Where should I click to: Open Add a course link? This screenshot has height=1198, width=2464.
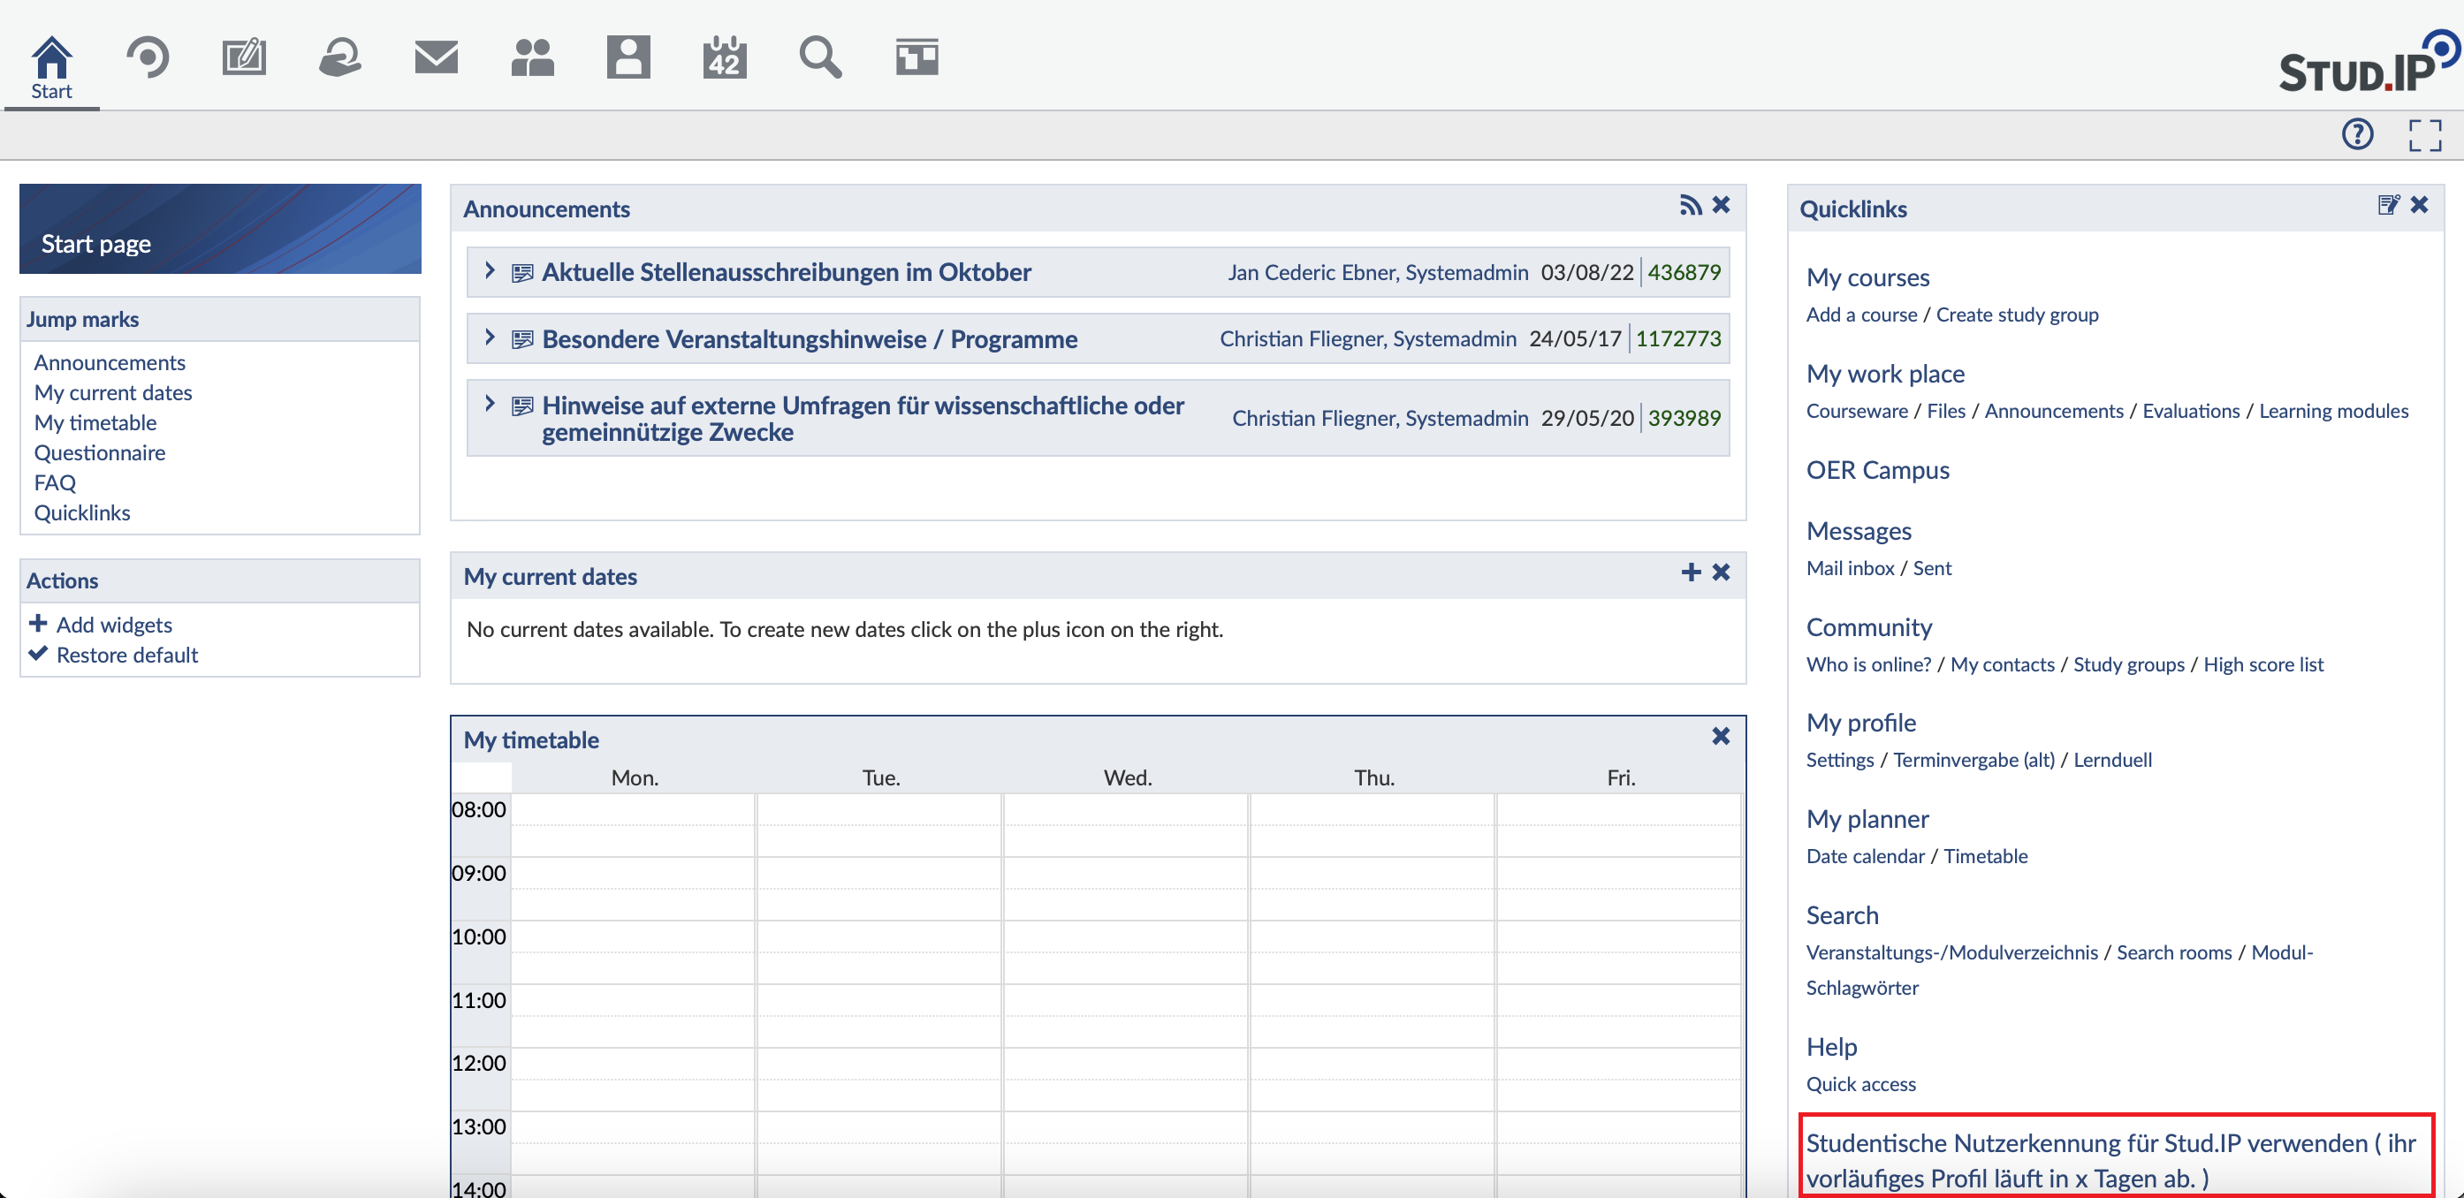(x=1861, y=315)
